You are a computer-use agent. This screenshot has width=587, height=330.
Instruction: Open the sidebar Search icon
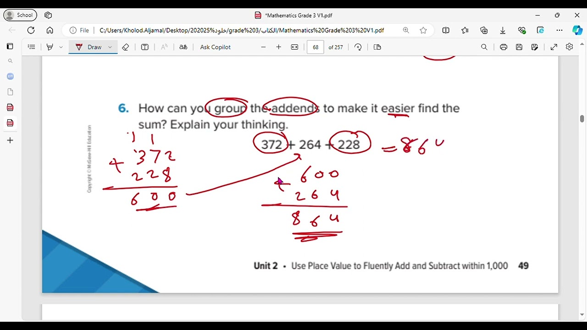point(10,61)
